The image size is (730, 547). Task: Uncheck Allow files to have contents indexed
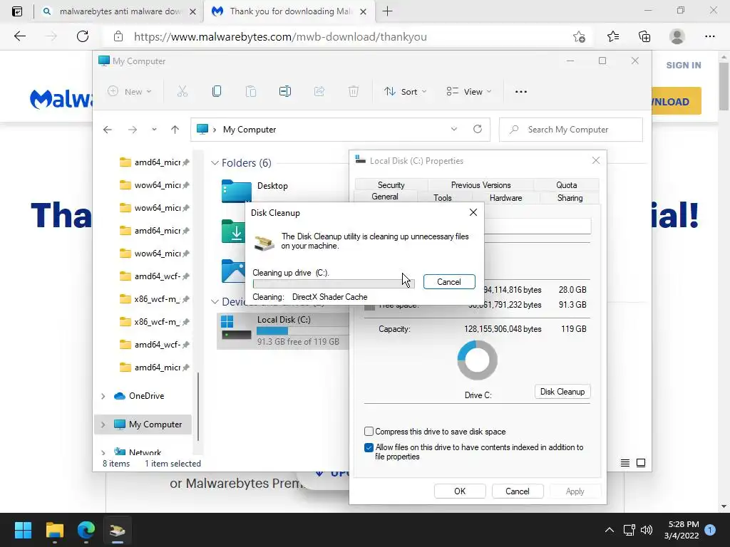369,447
